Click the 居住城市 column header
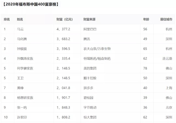The width and height of the screenshot is (176, 123). [166, 19]
